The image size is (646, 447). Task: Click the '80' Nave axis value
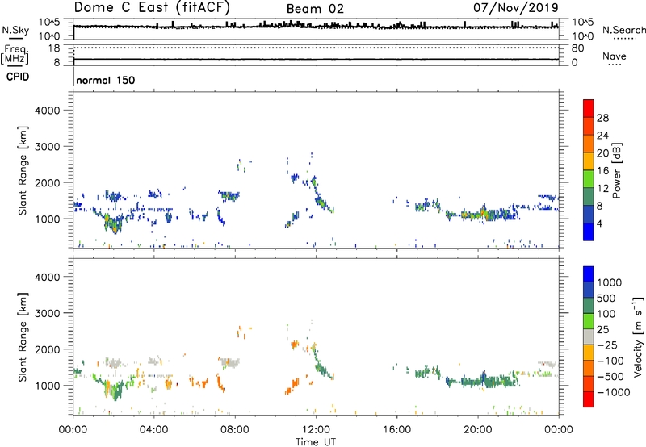[577, 48]
